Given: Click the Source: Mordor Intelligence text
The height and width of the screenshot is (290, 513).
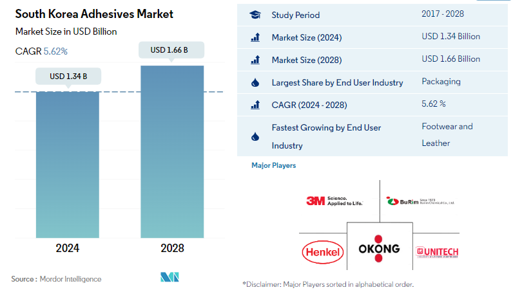Looking at the screenshot, I should pos(57,279).
